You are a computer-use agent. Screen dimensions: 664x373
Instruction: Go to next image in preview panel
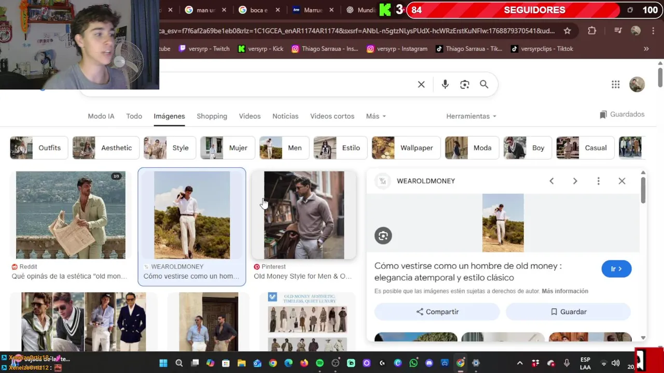coord(575,181)
